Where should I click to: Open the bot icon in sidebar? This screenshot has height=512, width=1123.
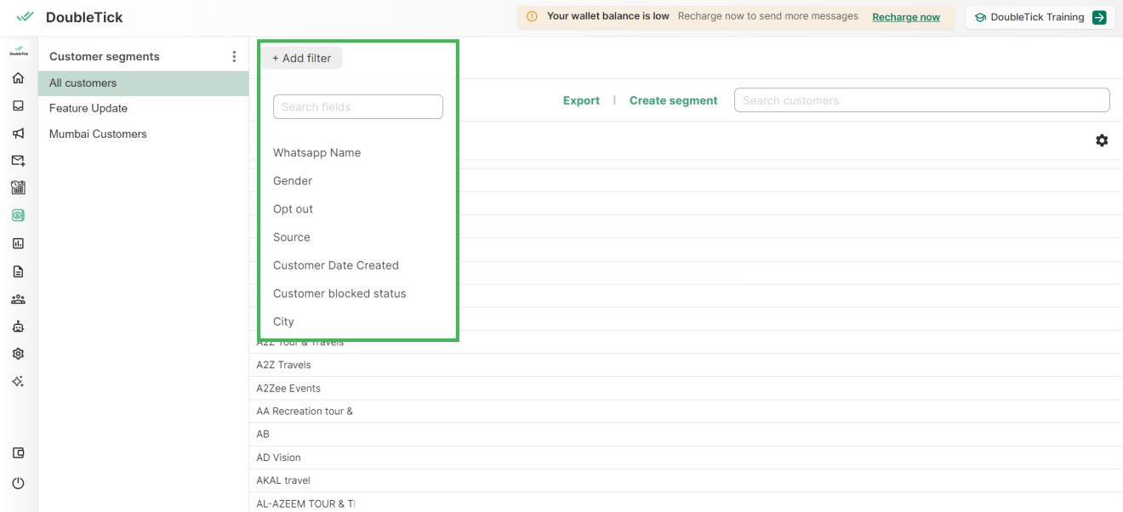point(18,327)
